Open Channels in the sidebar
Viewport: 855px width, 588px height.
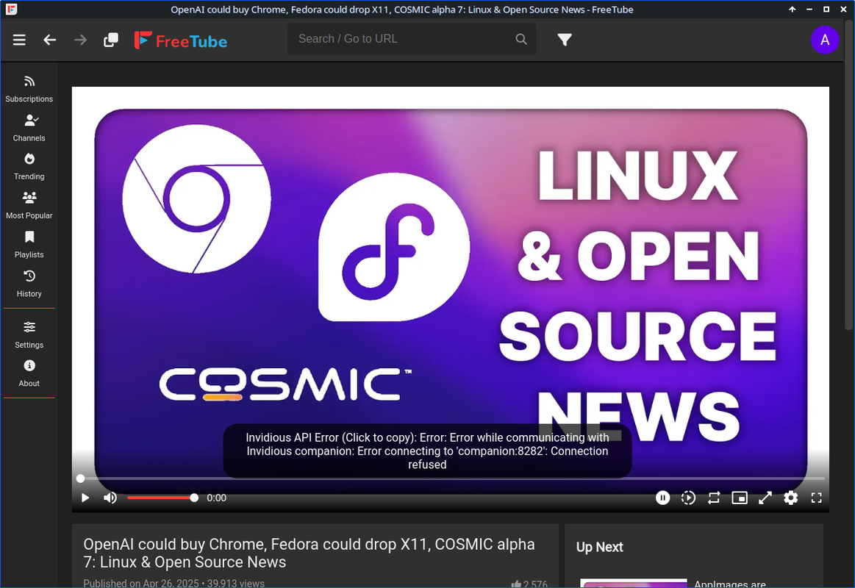pos(29,128)
